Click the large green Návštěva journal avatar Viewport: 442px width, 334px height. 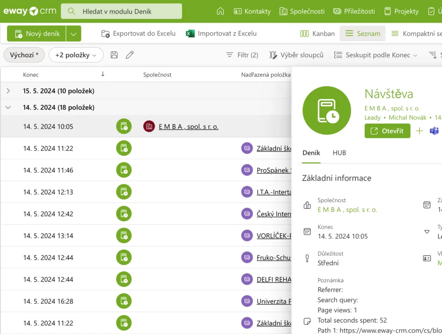(x=327, y=110)
